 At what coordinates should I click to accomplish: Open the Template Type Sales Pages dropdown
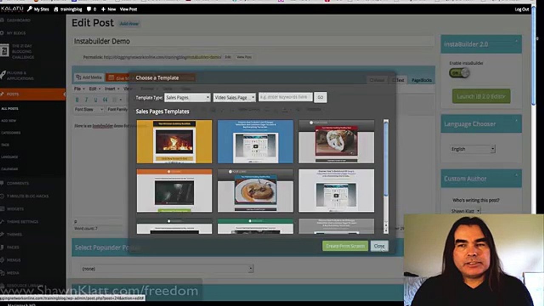click(x=187, y=97)
